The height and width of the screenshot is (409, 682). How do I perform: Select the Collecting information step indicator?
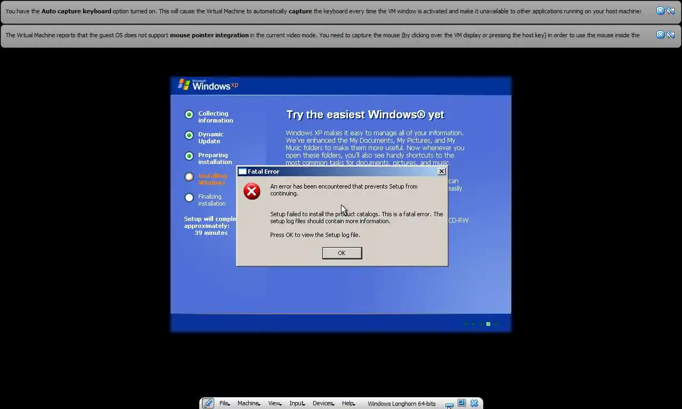pyautogui.click(x=189, y=114)
